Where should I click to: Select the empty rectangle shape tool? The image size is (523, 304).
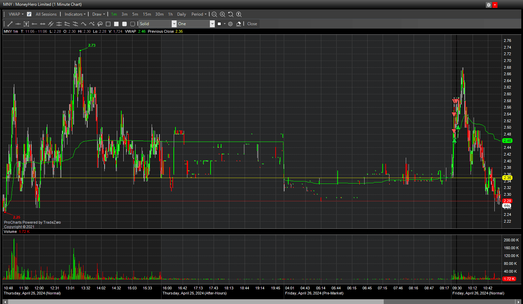coord(108,24)
